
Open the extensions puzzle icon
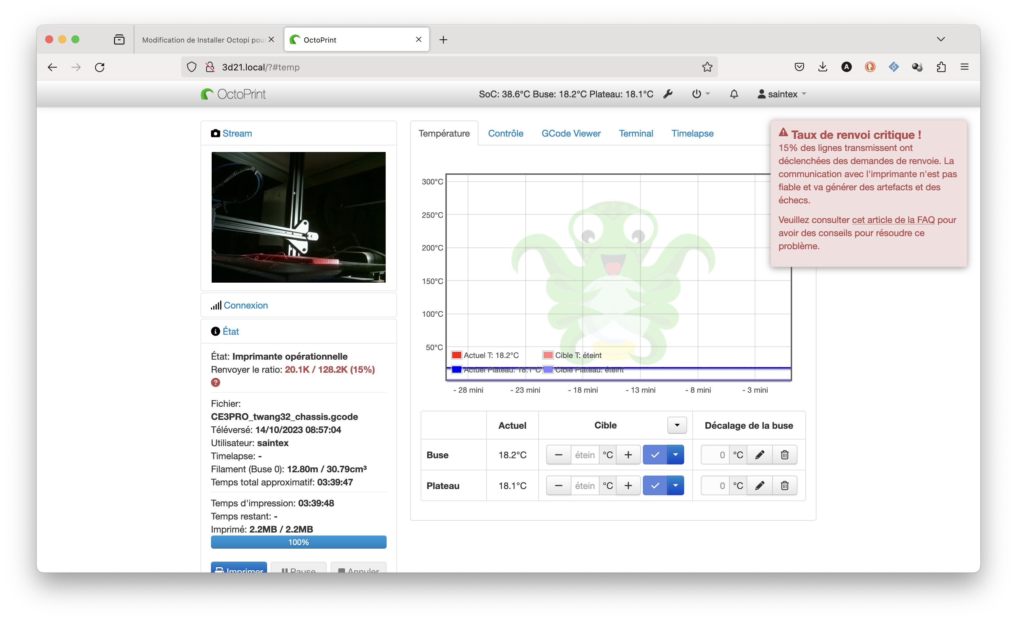pyautogui.click(x=941, y=67)
